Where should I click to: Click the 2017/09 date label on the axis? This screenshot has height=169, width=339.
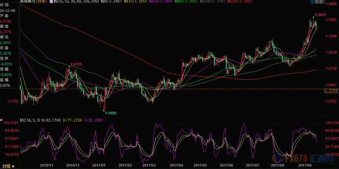click(304, 165)
